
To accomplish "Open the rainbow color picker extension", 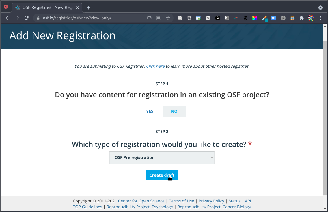I will tap(255, 18).
